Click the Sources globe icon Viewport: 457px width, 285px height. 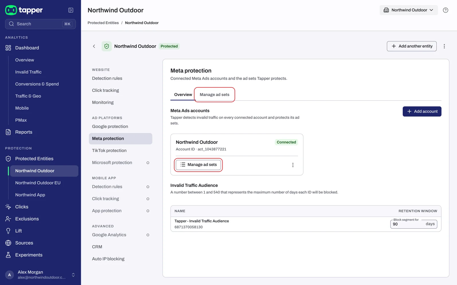pos(8,243)
